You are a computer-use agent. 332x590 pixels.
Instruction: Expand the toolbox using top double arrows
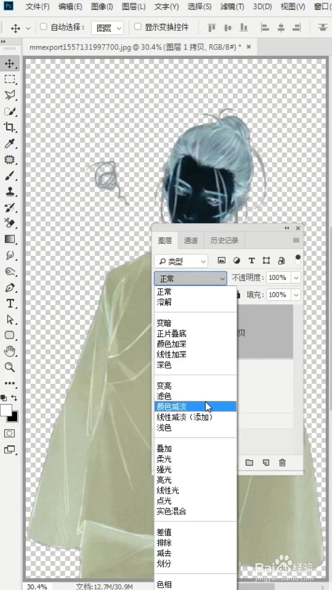tap(3, 41)
